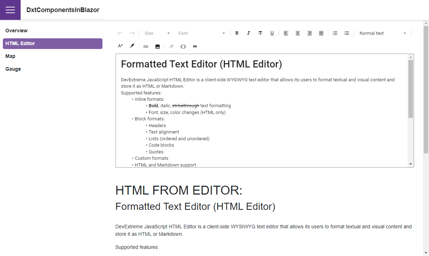Click 'HTML and Markdown support' bullet
This screenshot has height=256, width=429.
coord(165,165)
